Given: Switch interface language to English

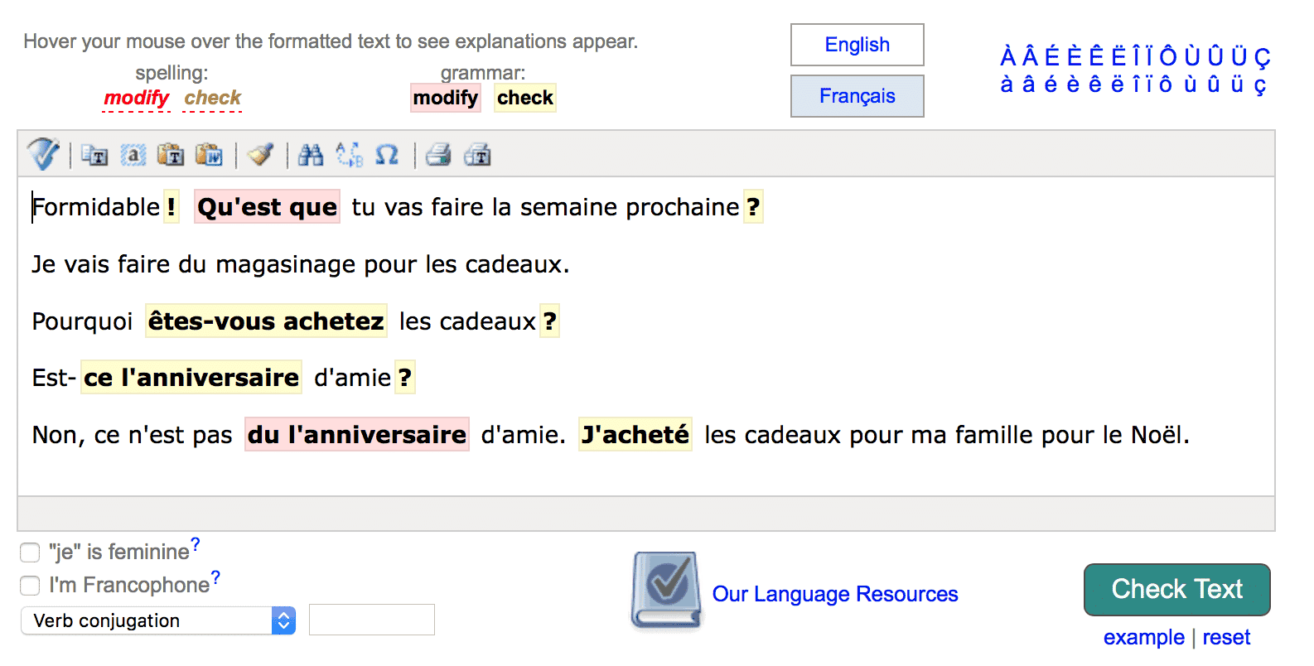Looking at the screenshot, I should [857, 45].
